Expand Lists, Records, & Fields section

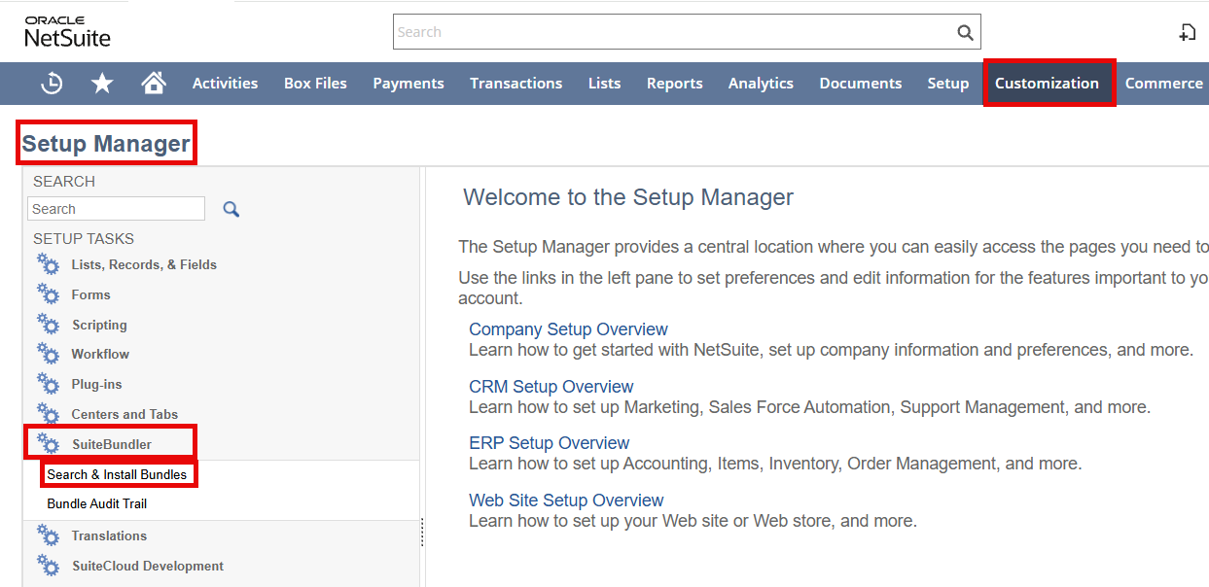pos(144,264)
